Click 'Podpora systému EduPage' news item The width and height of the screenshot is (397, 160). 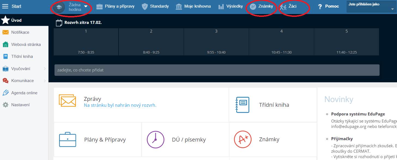(x=358, y=114)
